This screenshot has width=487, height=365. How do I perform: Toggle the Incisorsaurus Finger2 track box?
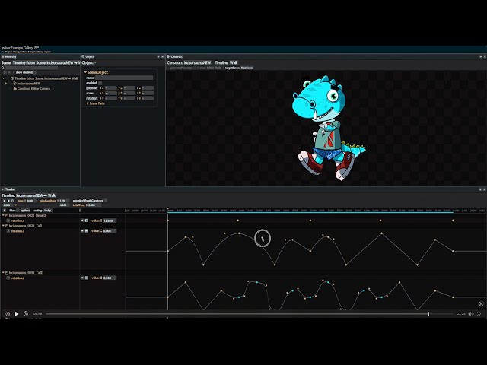7,215
